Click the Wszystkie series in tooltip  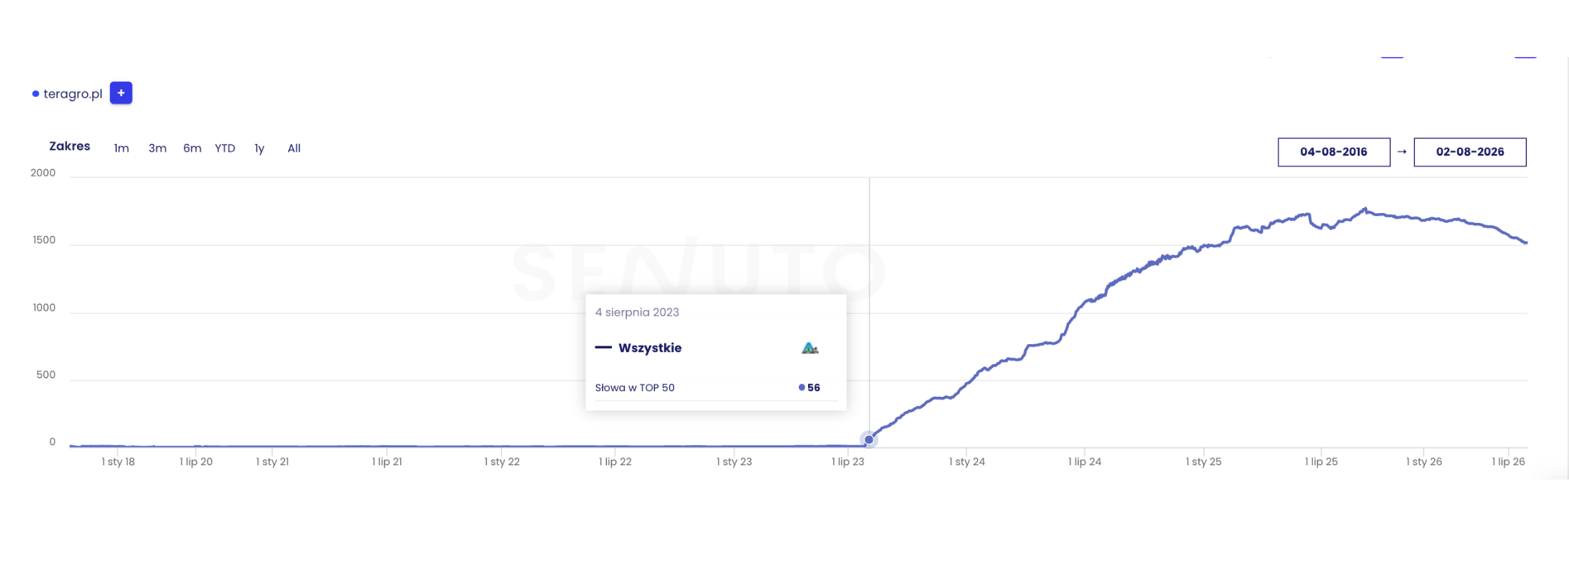[650, 348]
